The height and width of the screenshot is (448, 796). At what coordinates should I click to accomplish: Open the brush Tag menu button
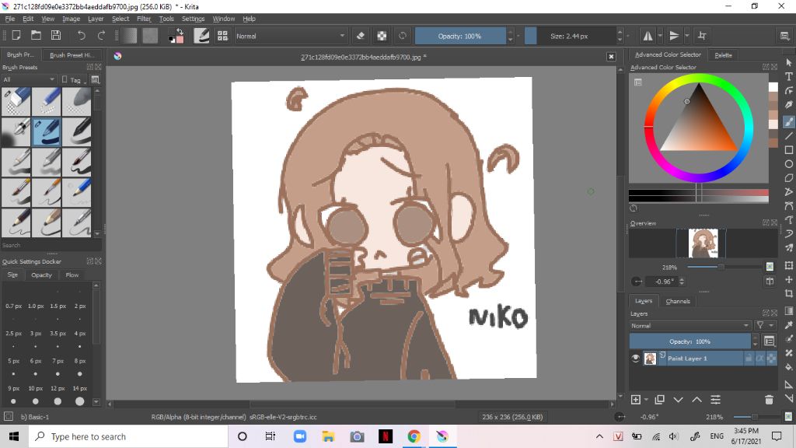click(x=74, y=80)
